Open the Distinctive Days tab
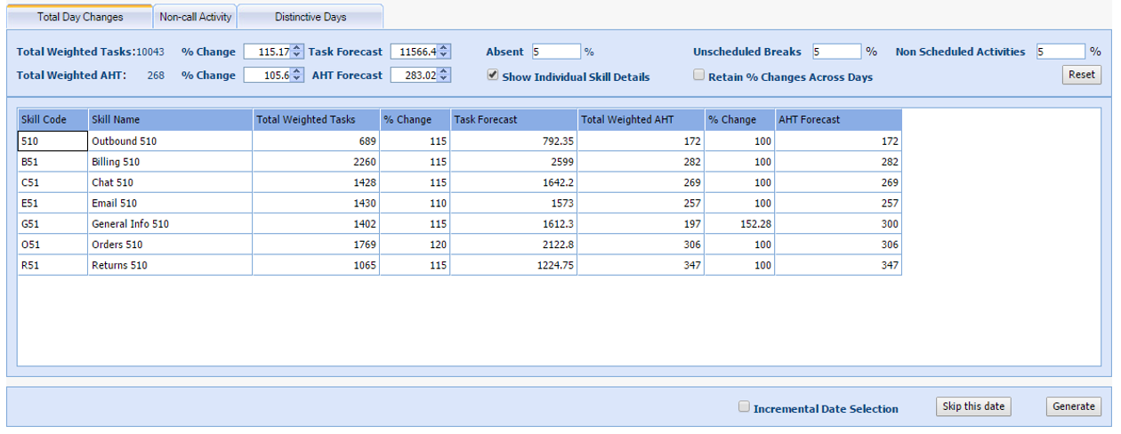The height and width of the screenshot is (434, 1121). [310, 17]
